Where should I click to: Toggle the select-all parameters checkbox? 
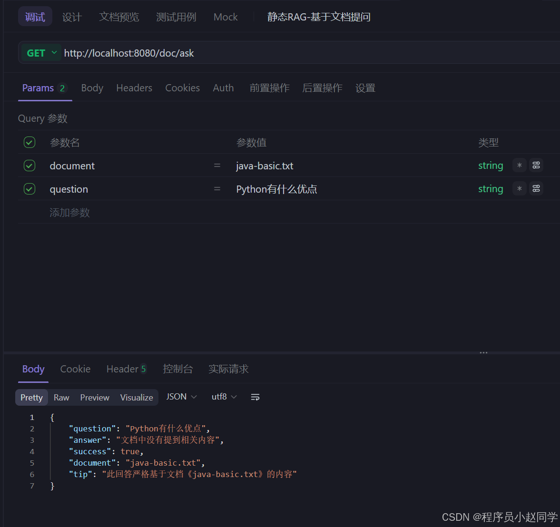tap(29, 143)
